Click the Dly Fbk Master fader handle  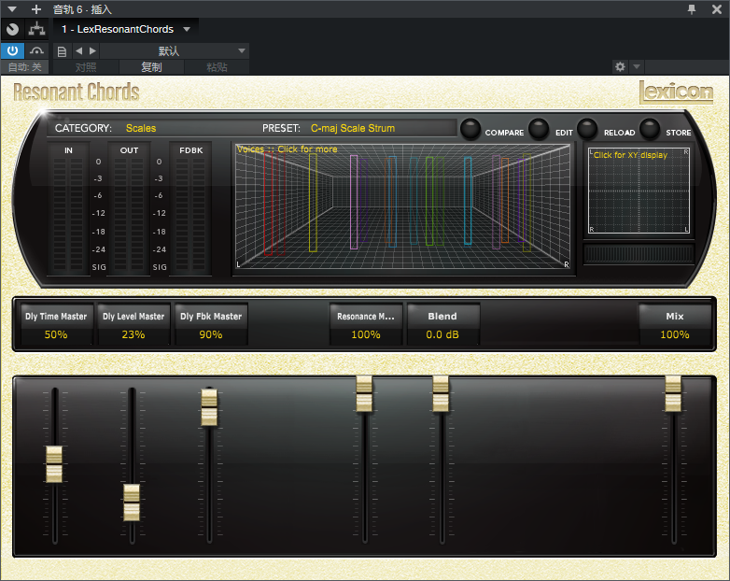click(209, 407)
